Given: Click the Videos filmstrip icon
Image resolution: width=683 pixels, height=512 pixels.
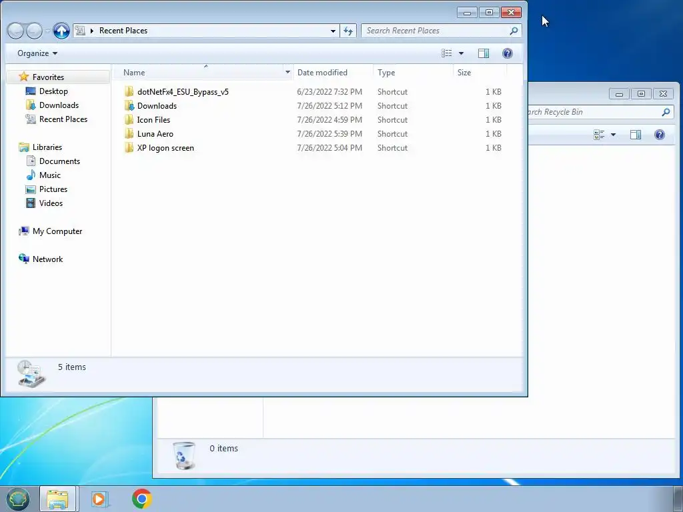Looking at the screenshot, I should coord(31,203).
